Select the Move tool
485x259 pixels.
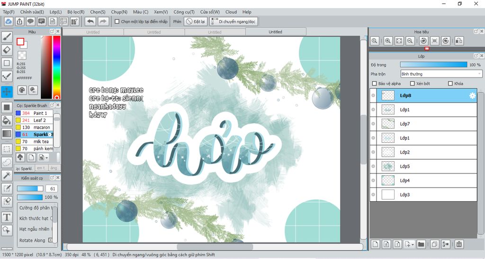tap(7, 91)
